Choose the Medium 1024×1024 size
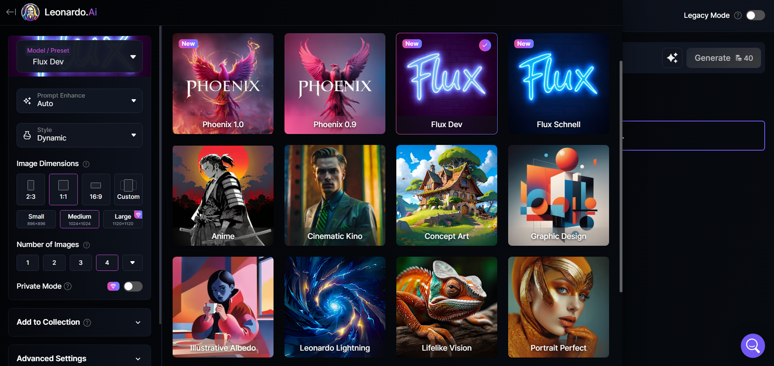The image size is (774, 366). point(79,219)
